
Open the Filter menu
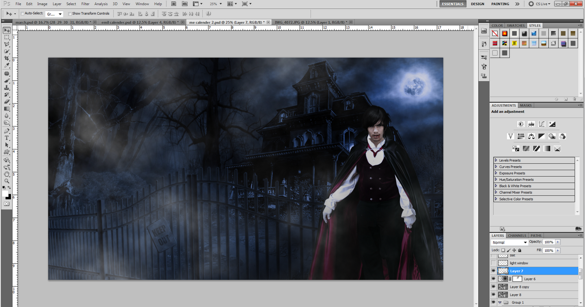coord(85,4)
